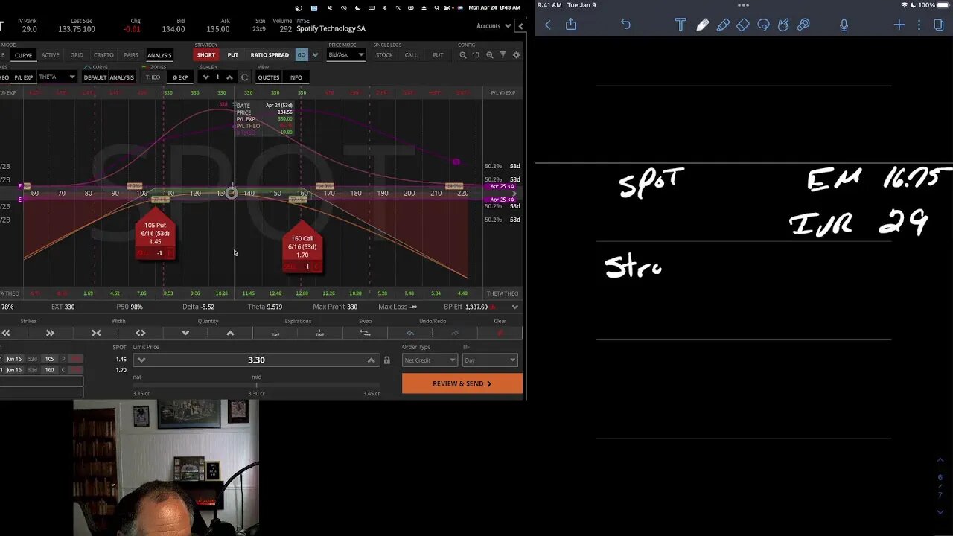953x536 pixels.
Task: Toggle the INFO view
Action: (x=296, y=77)
